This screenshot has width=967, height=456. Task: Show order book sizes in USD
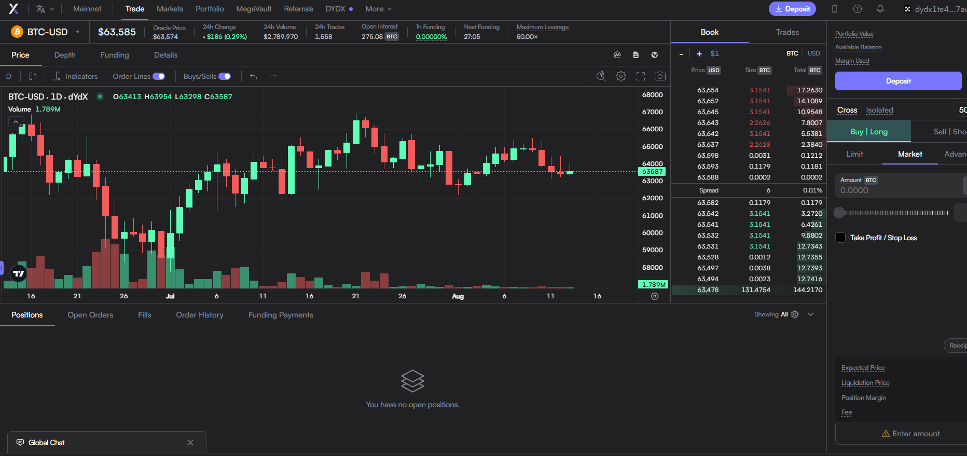[814, 53]
